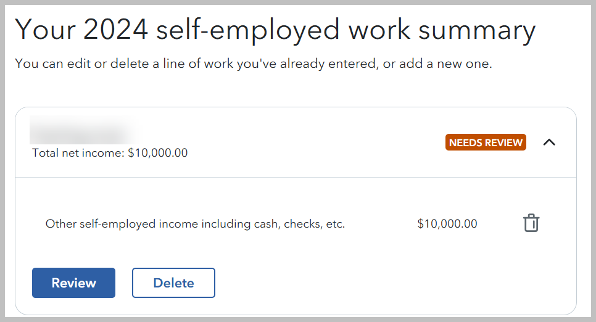Click the blue Review button
Viewport: 596px width, 322px height.
(73, 283)
